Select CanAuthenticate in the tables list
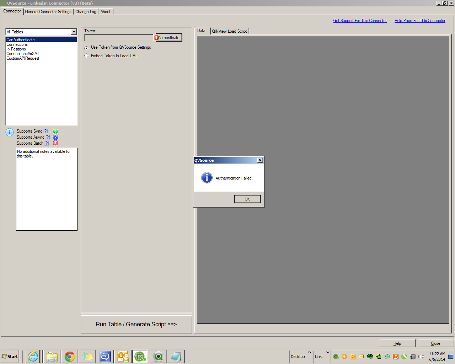This screenshot has height=364, width=455. point(41,40)
